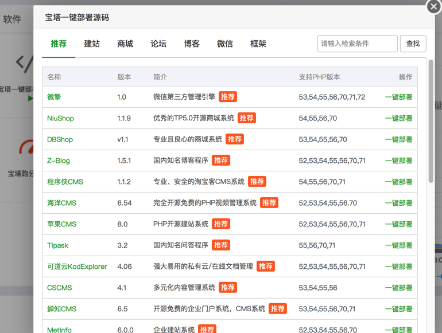
Task: Click 一键部署 for Z-Blog
Action: point(398,161)
